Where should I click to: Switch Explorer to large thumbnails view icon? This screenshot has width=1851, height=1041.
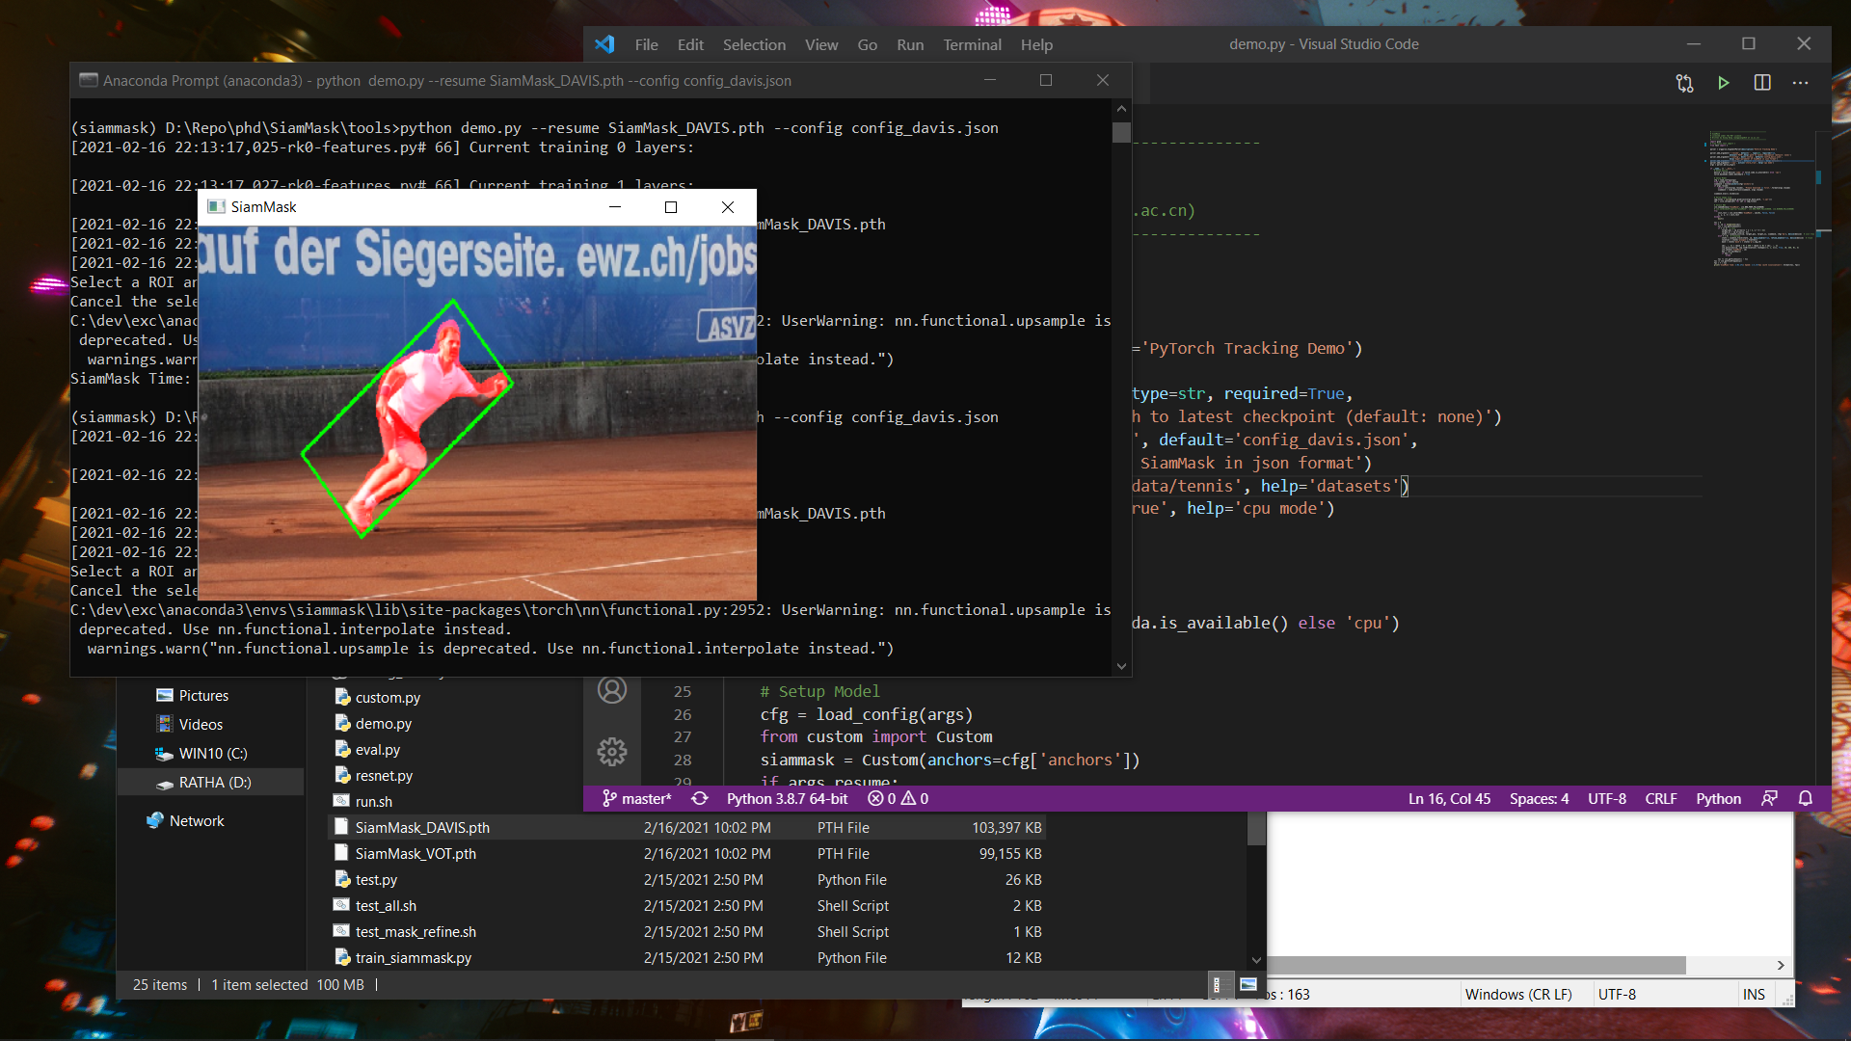pos(1247,984)
